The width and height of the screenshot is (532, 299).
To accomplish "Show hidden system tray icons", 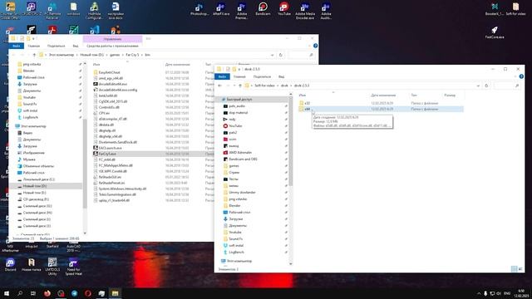I will click(x=479, y=293).
